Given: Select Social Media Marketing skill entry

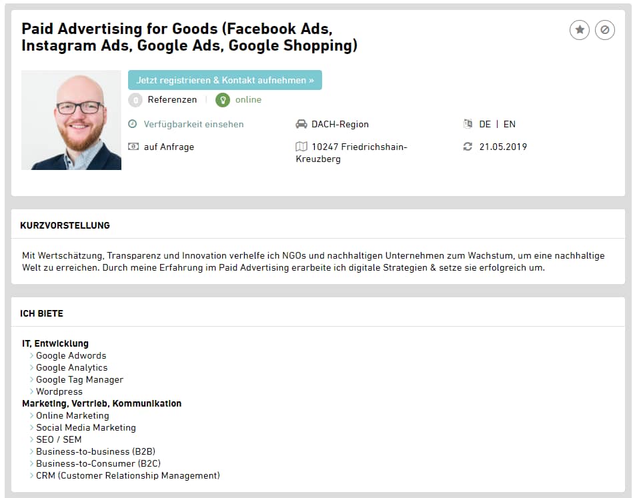Looking at the screenshot, I should click(85, 428).
